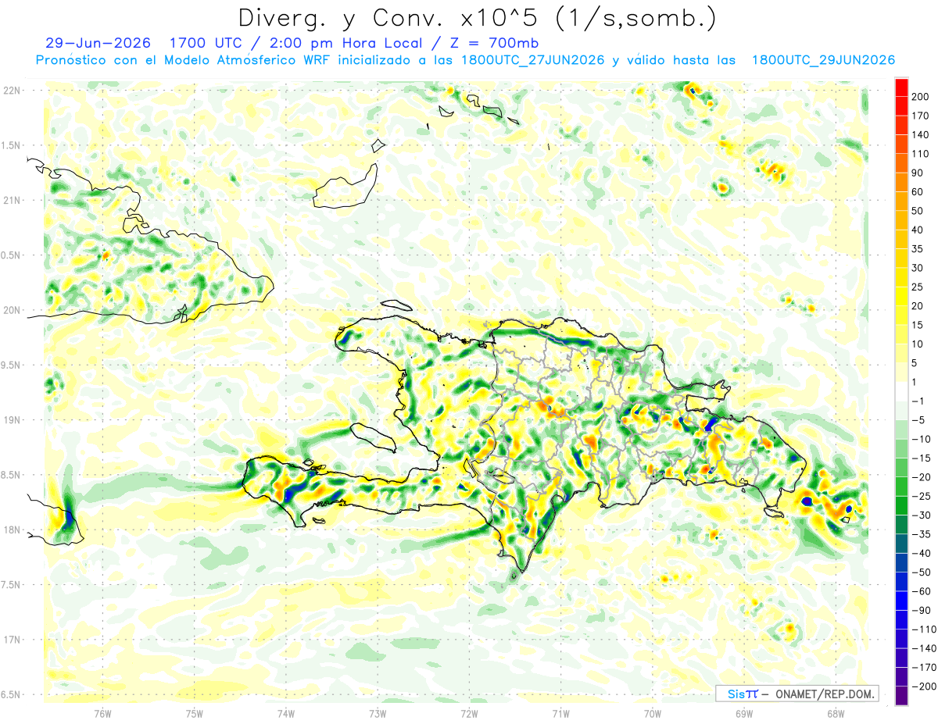Click the '-140' colorbar value
This screenshot has height=724, width=938.
click(x=923, y=649)
